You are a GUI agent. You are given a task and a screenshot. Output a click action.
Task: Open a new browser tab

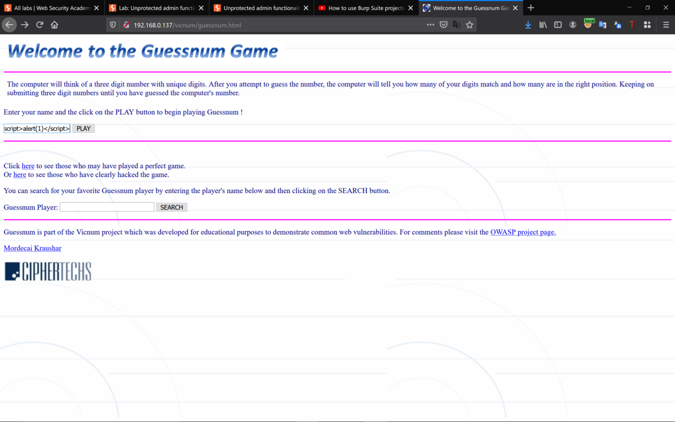click(x=531, y=8)
